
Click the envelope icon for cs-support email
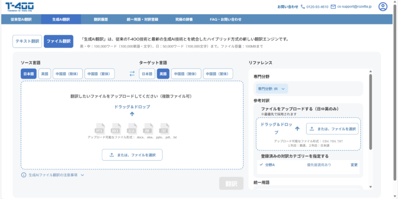[x=333, y=7]
